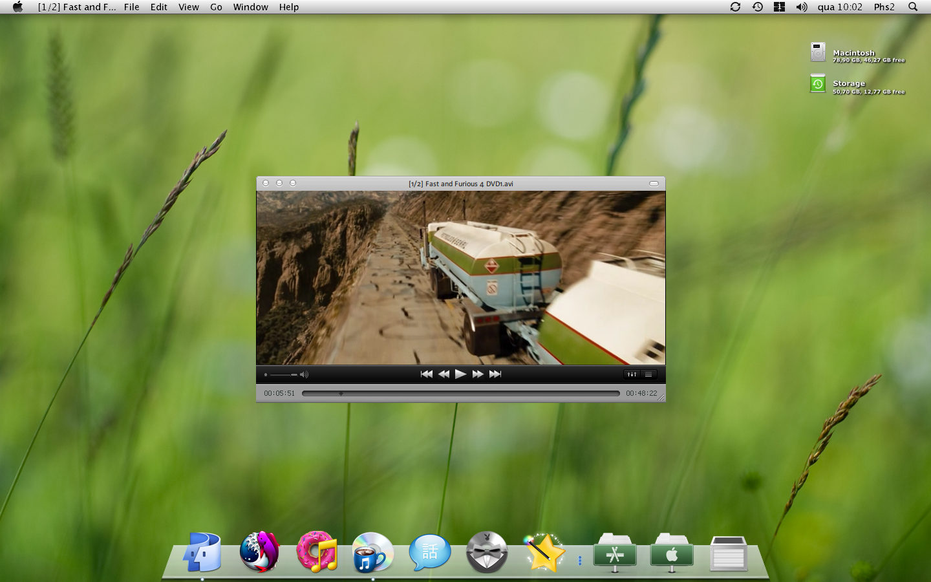
Task: Click the Dock separator dots
Action: [580, 561]
